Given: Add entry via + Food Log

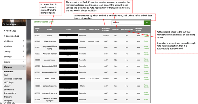Looking at the screenshot, I should (9, 31).
